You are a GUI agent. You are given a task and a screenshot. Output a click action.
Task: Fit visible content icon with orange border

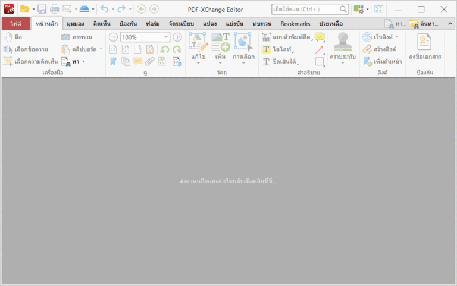(x=150, y=49)
